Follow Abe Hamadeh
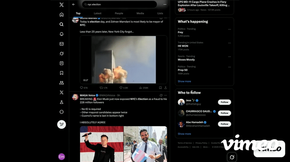 click(x=224, y=124)
